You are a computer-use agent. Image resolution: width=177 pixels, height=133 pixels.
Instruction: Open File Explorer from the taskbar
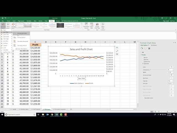[43, 114]
